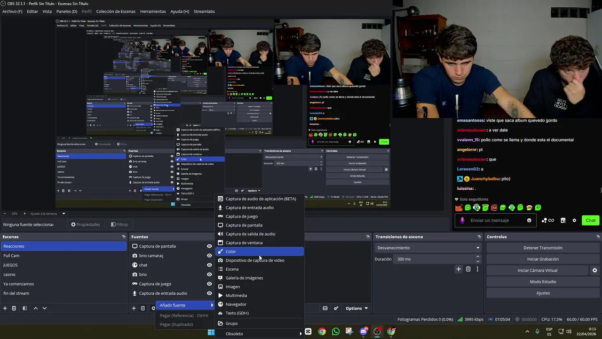Select the fin del stream scene

(63, 293)
